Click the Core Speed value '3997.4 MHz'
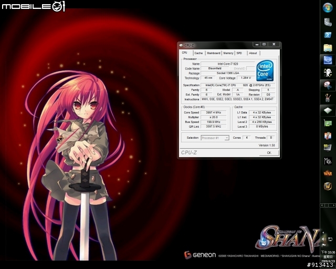336x269 pixels. click(x=214, y=112)
